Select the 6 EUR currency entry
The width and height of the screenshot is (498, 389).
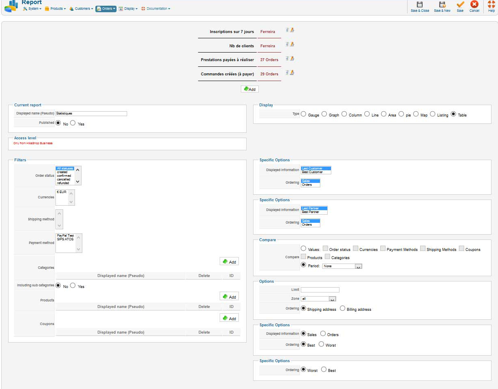click(x=62, y=191)
